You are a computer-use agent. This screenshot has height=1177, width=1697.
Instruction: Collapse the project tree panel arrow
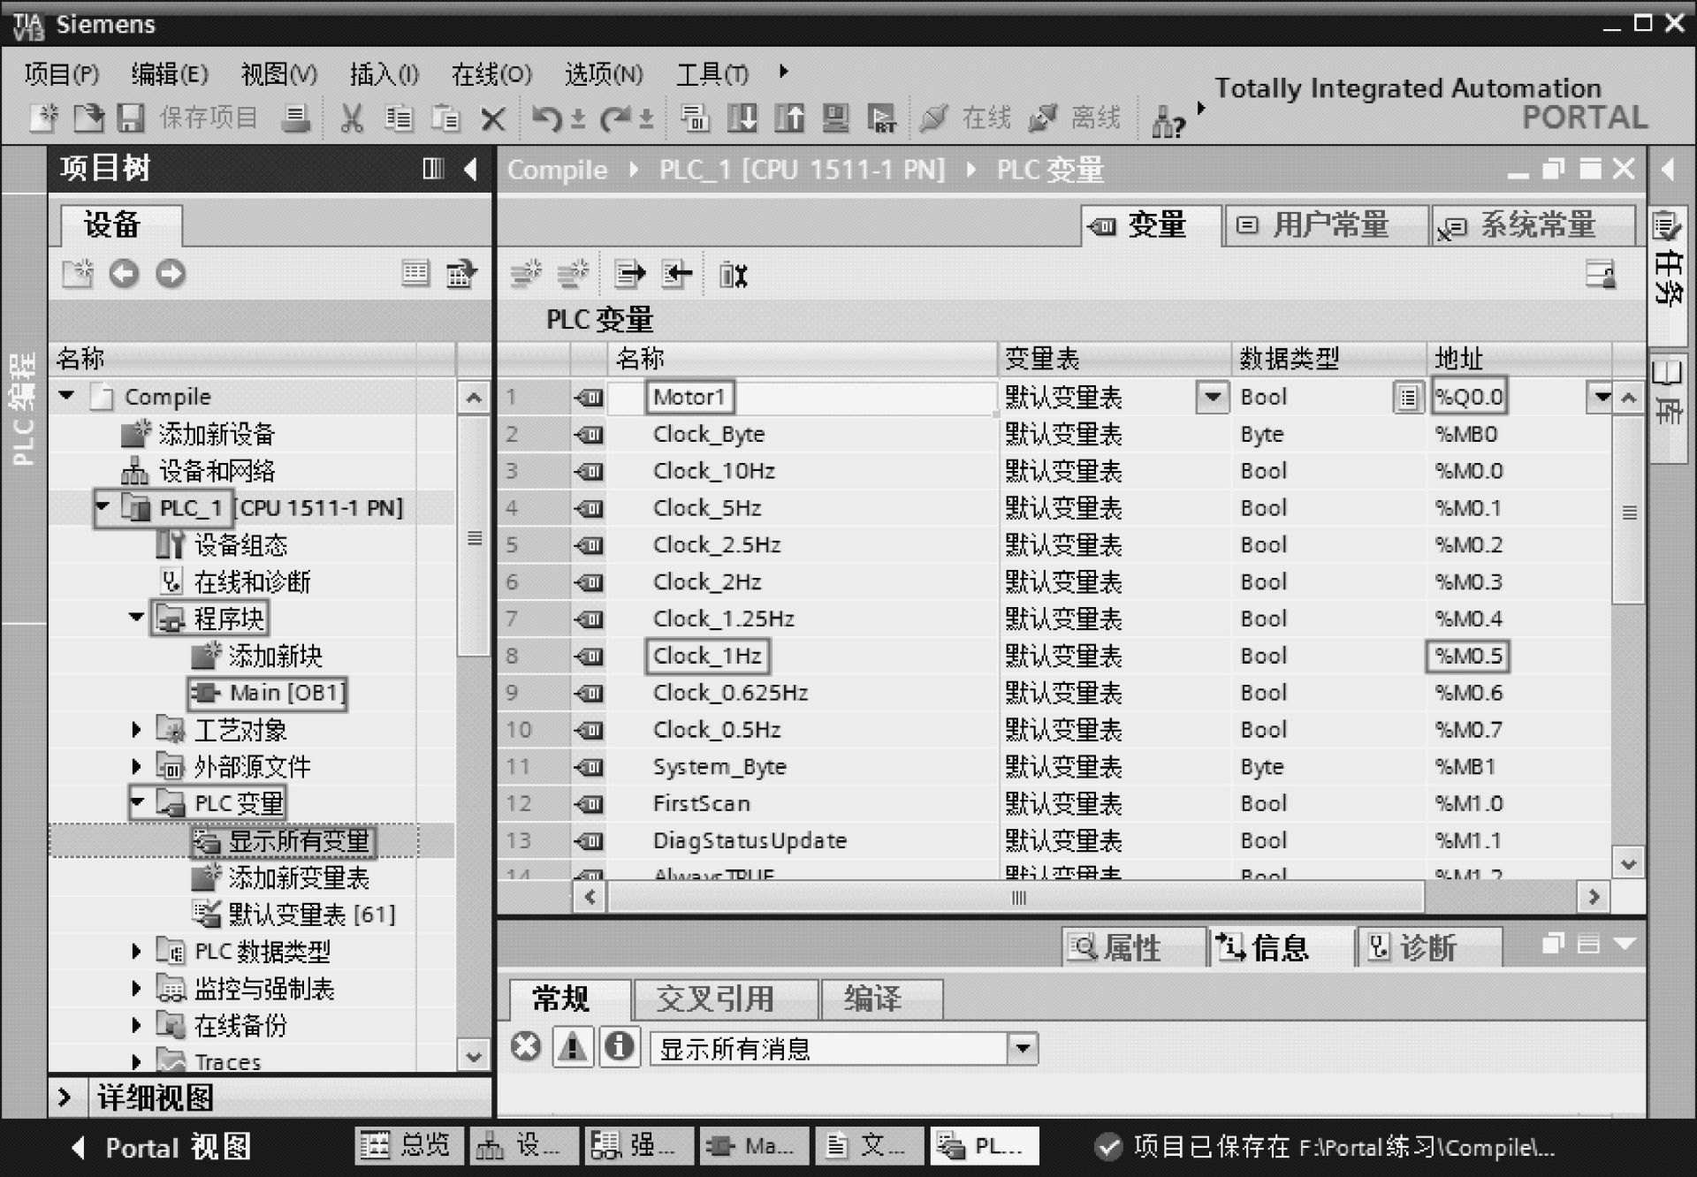471,168
